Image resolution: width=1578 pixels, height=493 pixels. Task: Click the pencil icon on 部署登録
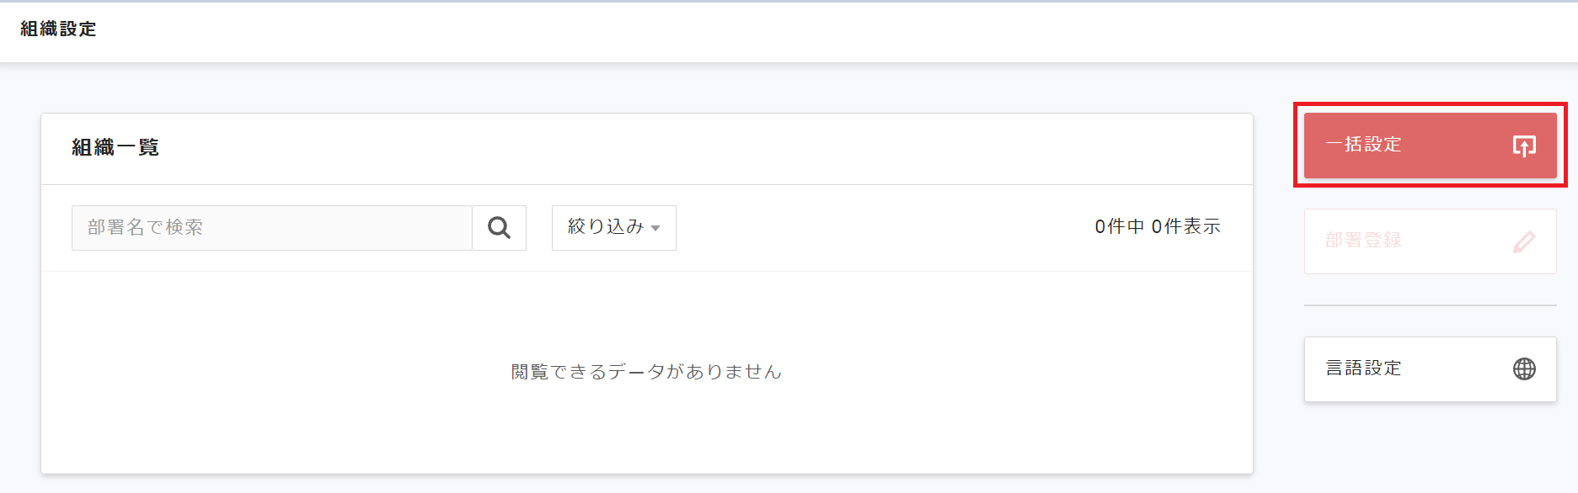1523,242
